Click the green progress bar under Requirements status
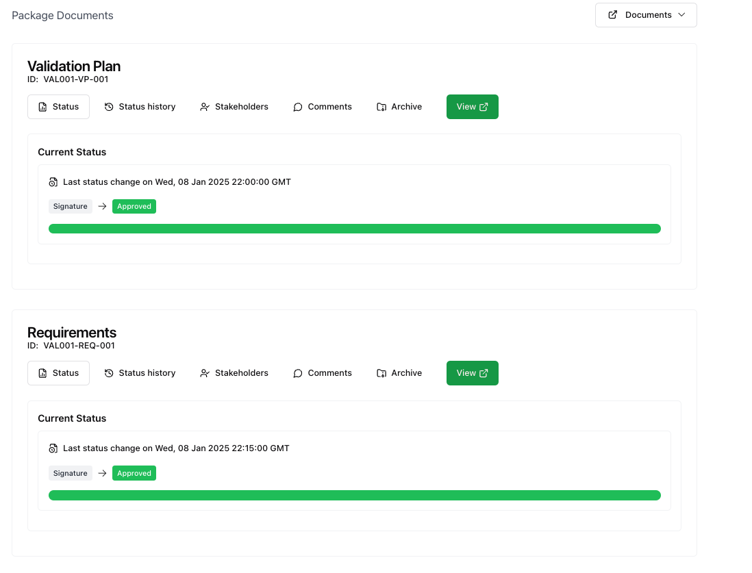This screenshot has width=752, height=573. pyautogui.click(x=354, y=494)
